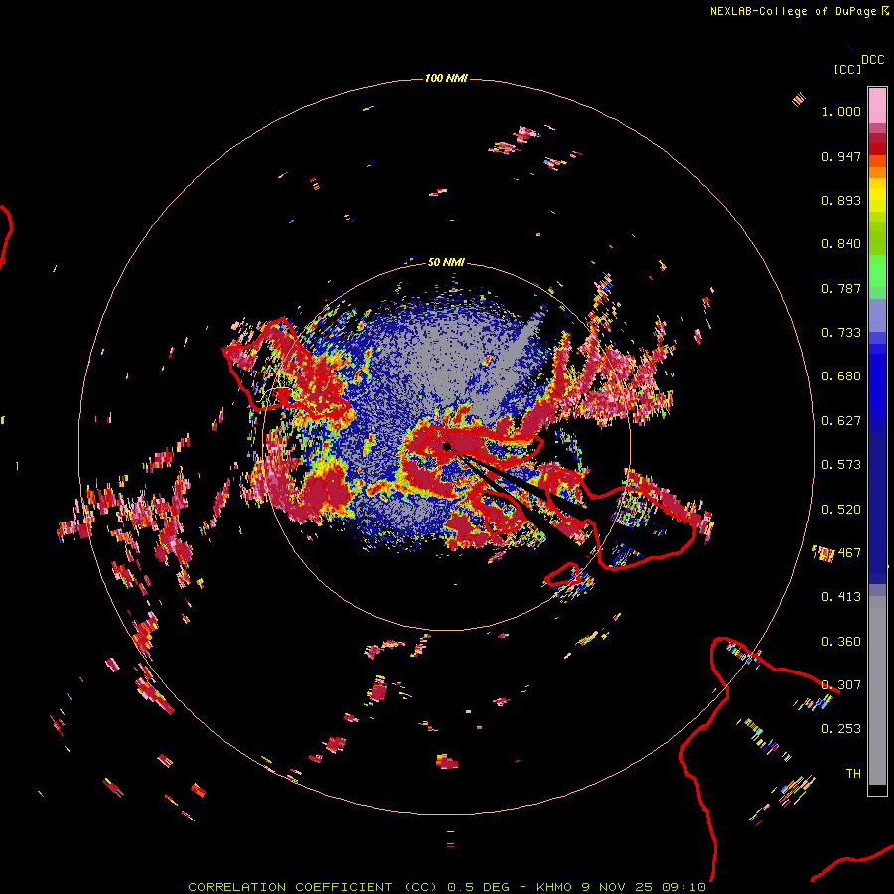Select the 0.893 scale value
894x894 pixels.
pos(841,200)
